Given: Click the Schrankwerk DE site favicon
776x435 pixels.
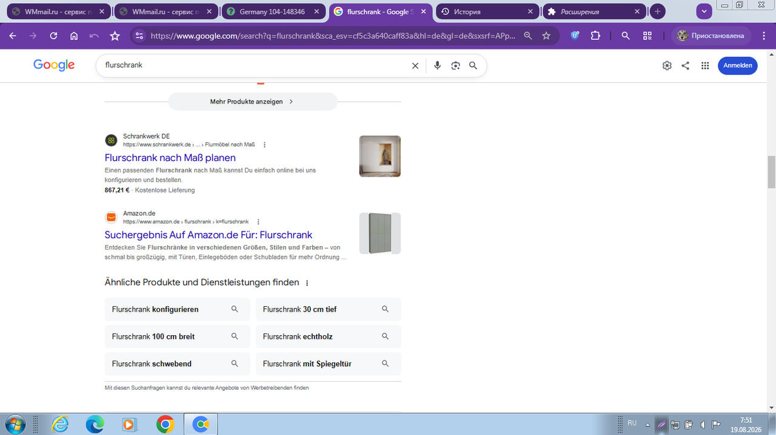Looking at the screenshot, I should pyautogui.click(x=112, y=140).
